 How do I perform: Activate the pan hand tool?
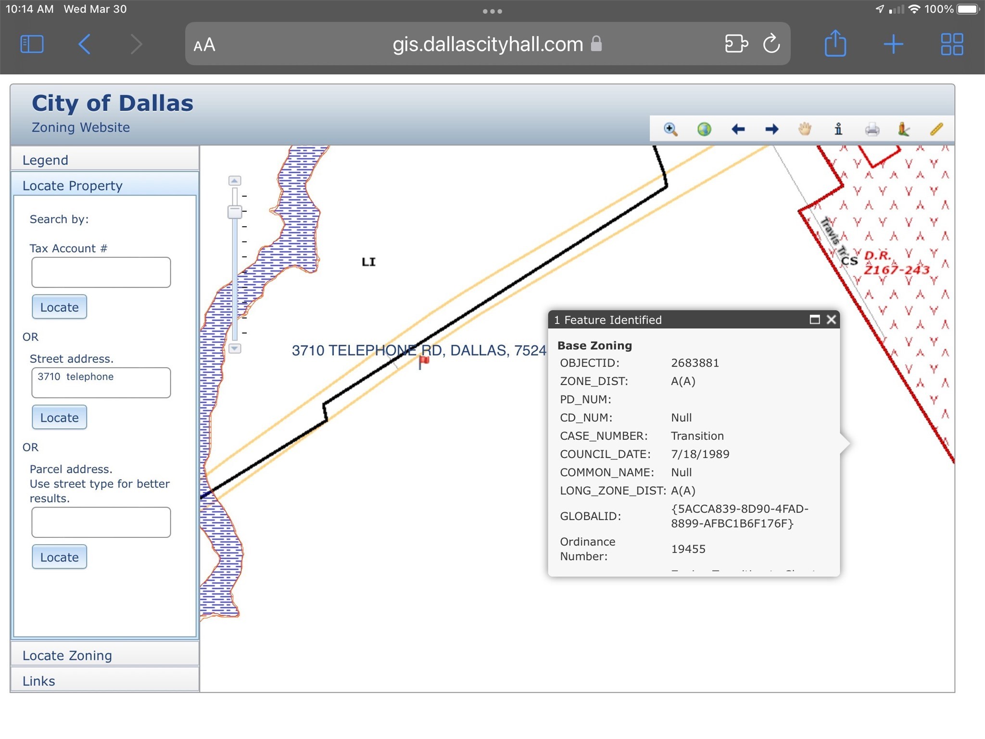point(805,129)
